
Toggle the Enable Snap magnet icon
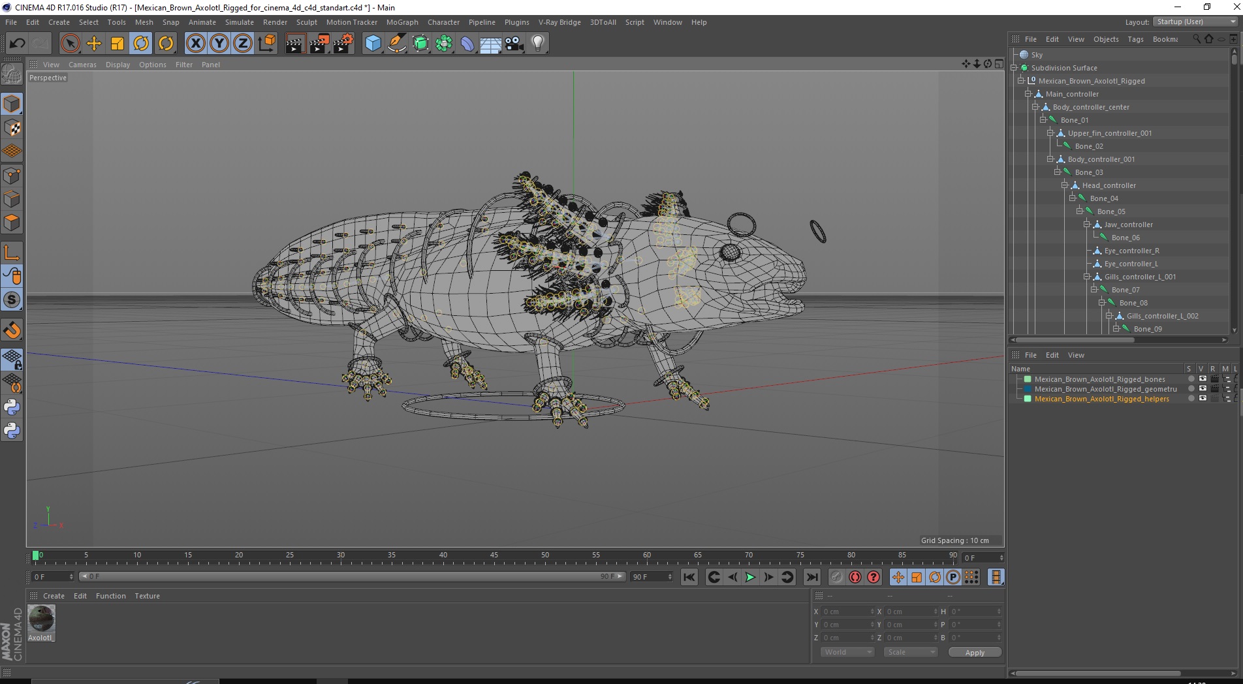(12, 330)
